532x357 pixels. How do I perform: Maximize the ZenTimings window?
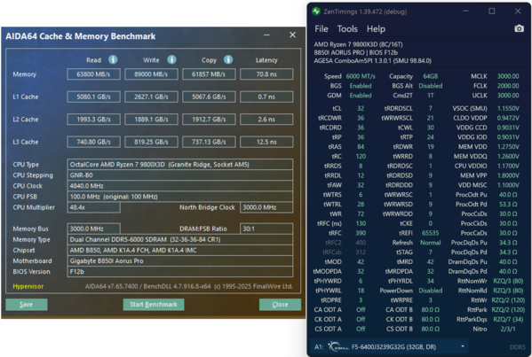(491, 12)
